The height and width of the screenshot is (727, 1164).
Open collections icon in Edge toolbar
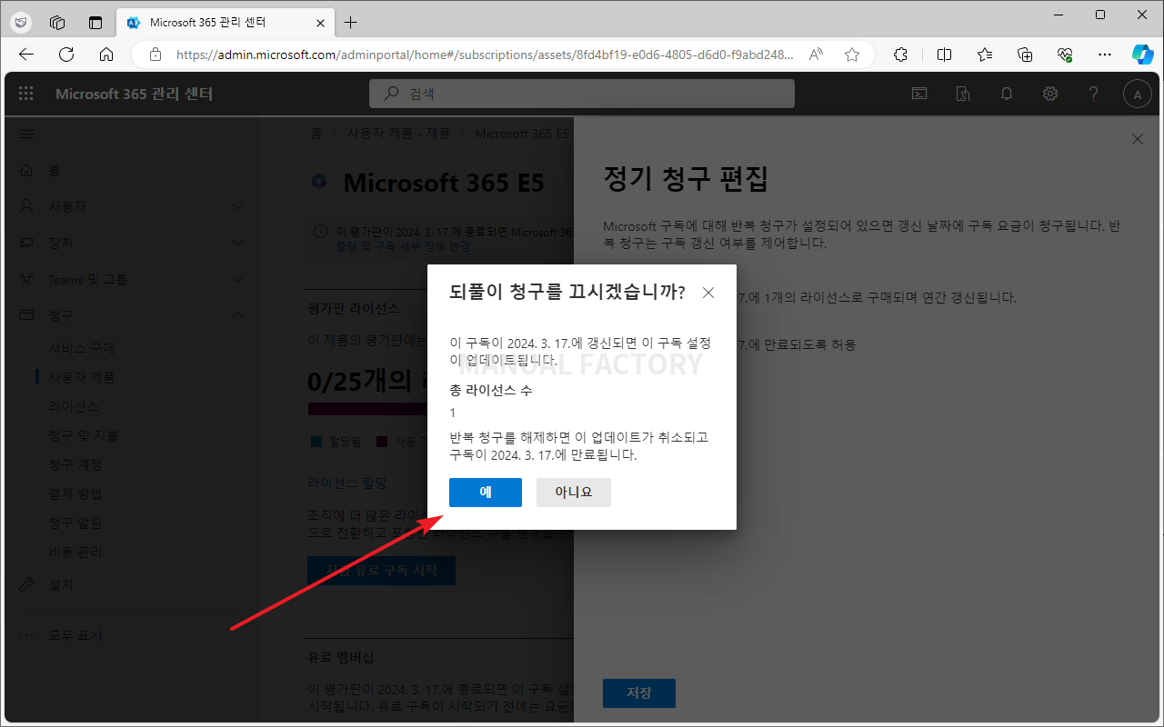click(x=1025, y=55)
